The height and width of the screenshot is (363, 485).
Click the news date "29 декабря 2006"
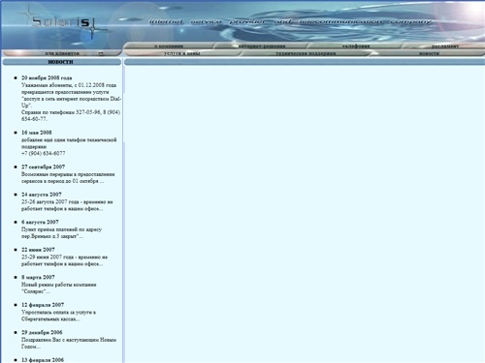(42, 332)
